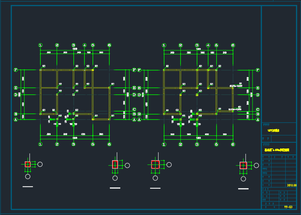The height and width of the screenshot is (215, 301).
Task: Select axis bubble F left of left plan
Action: 16,70
